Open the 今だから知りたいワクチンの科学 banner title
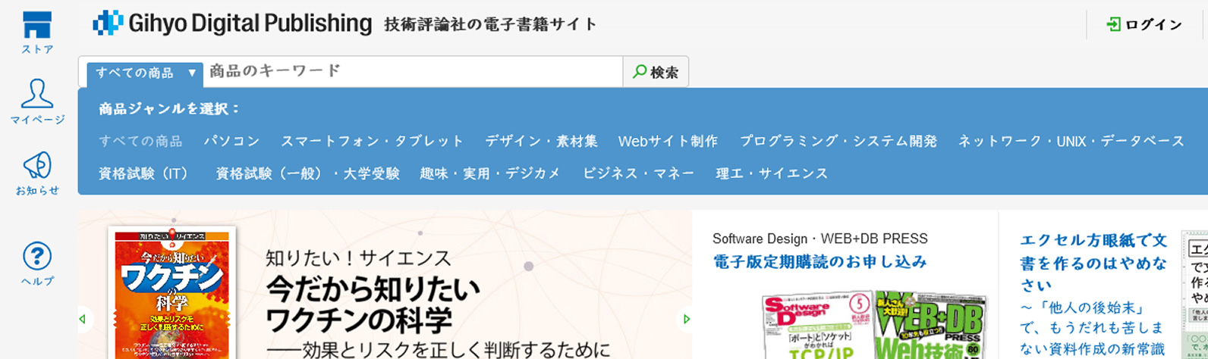 click(373, 304)
